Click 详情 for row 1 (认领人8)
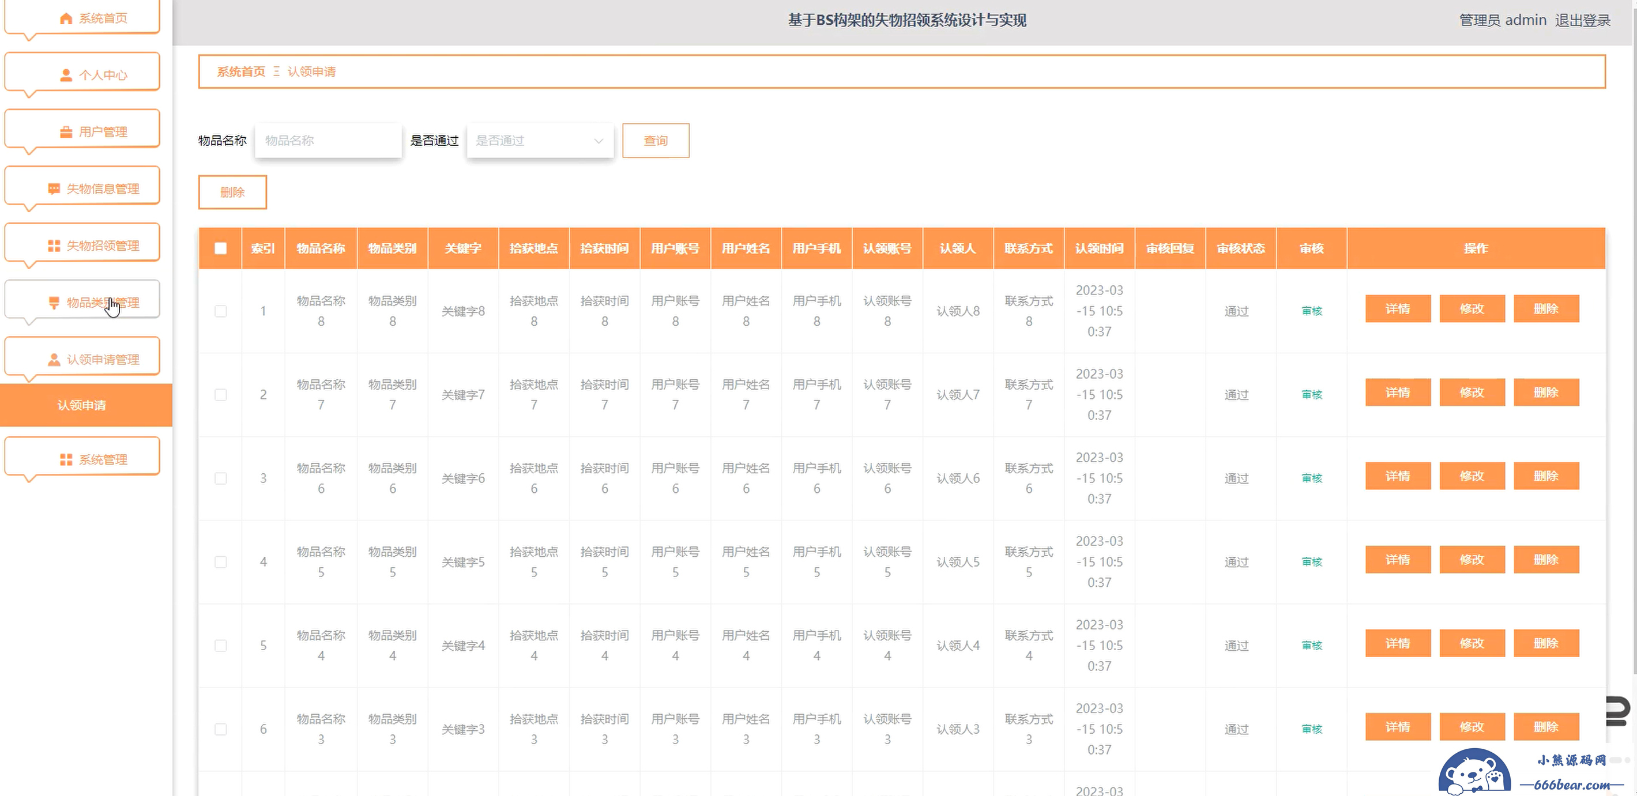1637x796 pixels. (x=1398, y=309)
